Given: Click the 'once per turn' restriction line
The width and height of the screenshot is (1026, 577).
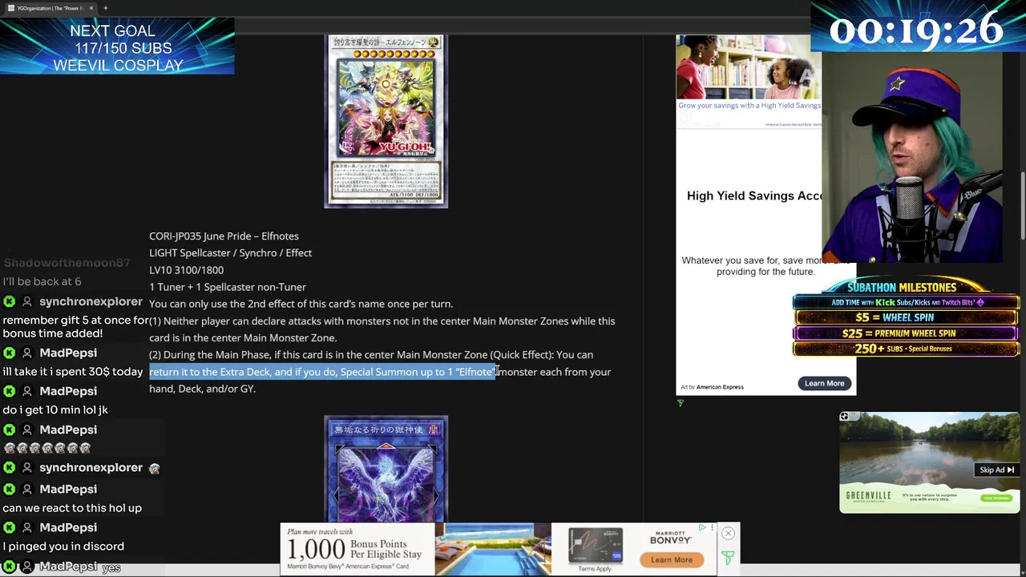Looking at the screenshot, I should pyautogui.click(x=301, y=304).
